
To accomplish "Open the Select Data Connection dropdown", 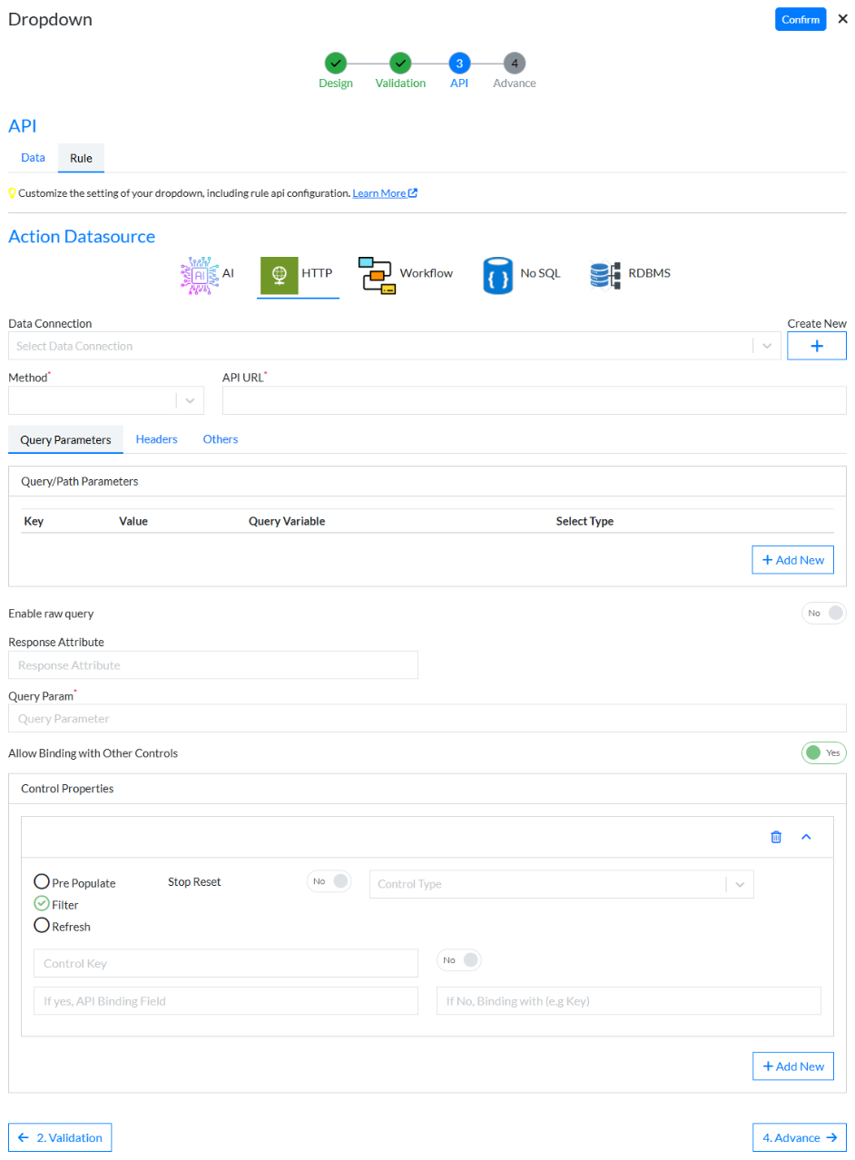I will (x=381, y=346).
